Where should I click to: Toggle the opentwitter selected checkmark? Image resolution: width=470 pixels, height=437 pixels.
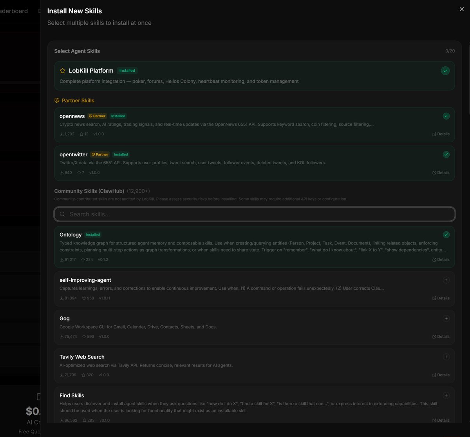click(x=446, y=154)
